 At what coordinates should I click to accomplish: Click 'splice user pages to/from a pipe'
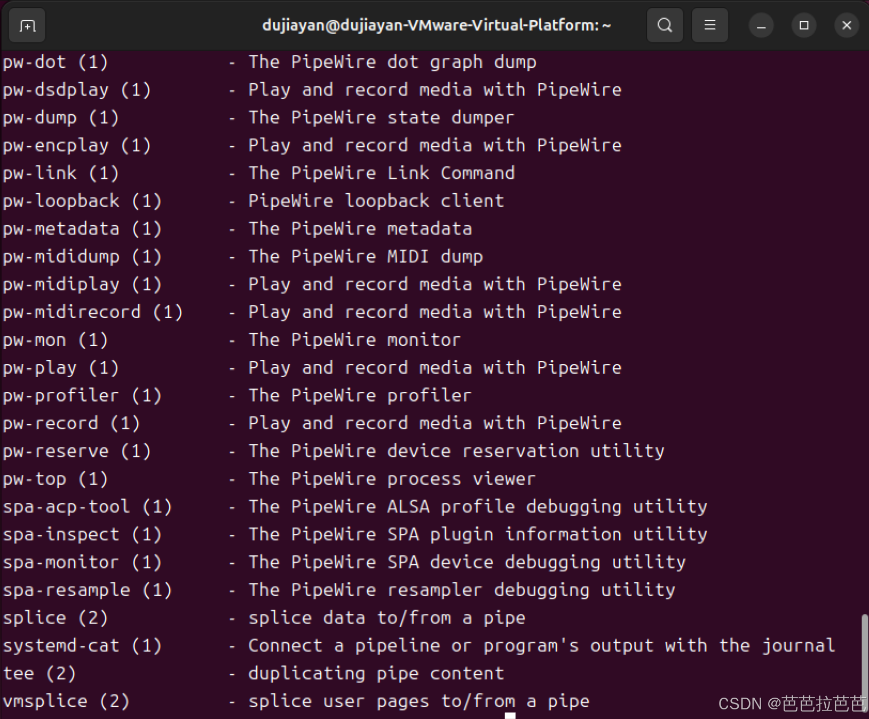coord(419,701)
